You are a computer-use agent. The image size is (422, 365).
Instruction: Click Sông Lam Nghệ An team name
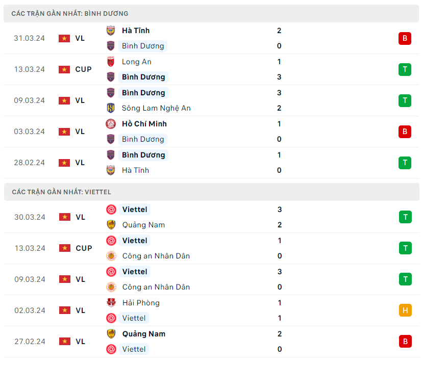coord(156,108)
